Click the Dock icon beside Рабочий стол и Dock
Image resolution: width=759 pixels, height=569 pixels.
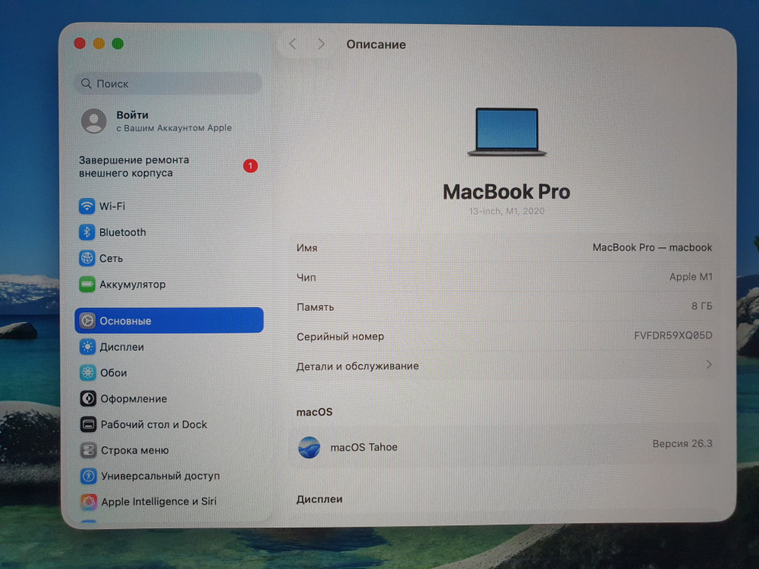88,424
